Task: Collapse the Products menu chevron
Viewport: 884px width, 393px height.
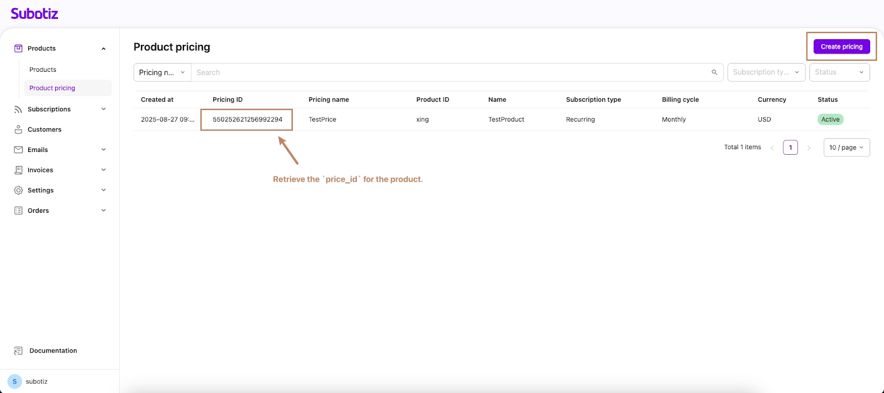Action: click(x=103, y=49)
